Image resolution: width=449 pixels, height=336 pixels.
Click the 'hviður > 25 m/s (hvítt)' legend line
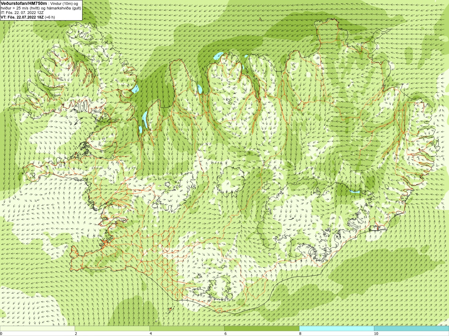(x=21, y=8)
